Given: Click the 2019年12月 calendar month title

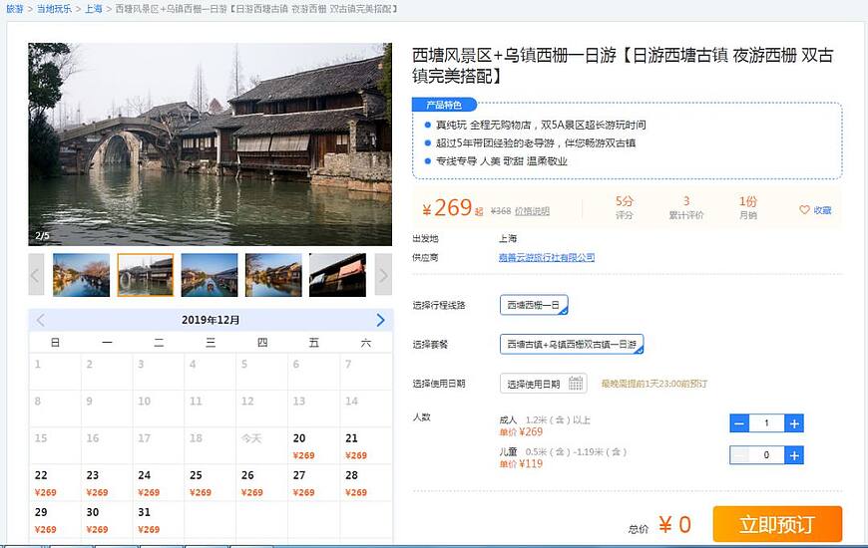Looking at the screenshot, I should tap(211, 320).
